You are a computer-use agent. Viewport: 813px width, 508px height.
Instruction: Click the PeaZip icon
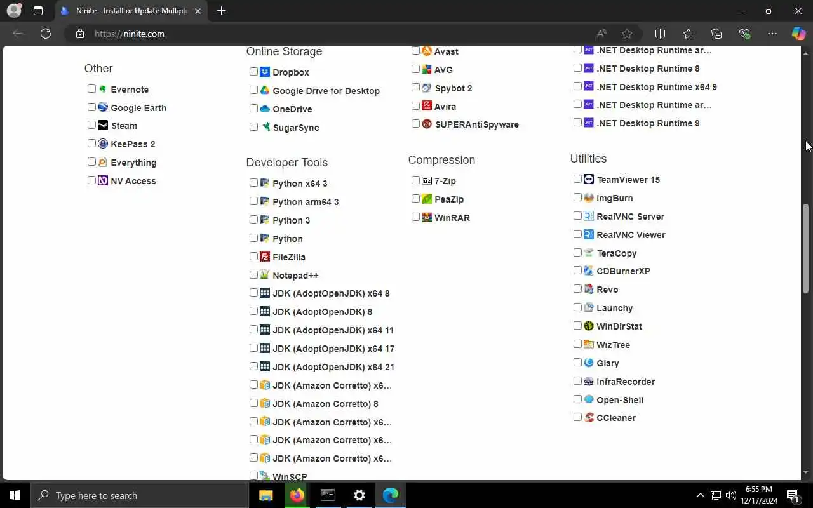pos(427,199)
